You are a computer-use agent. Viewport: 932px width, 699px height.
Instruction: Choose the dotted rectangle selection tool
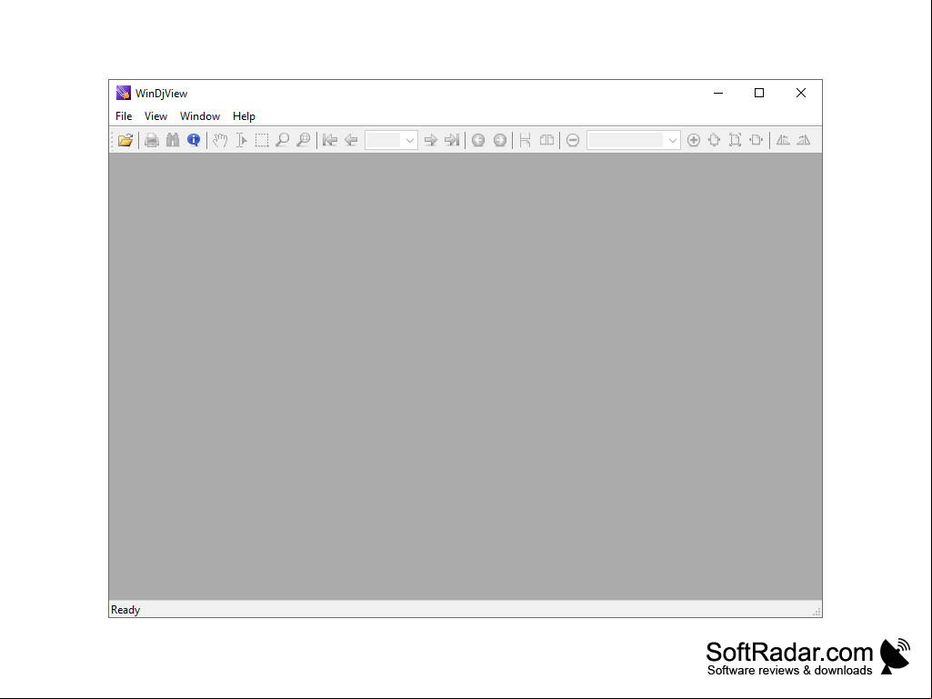[x=262, y=140]
